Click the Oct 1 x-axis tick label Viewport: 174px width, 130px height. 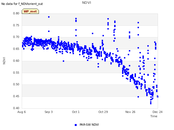pos(76,112)
